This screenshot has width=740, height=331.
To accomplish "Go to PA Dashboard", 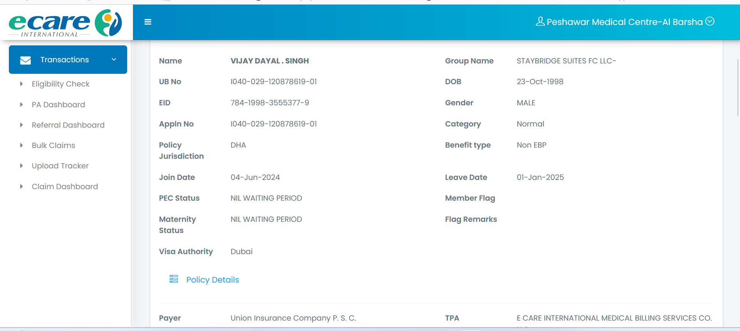I will (x=58, y=105).
